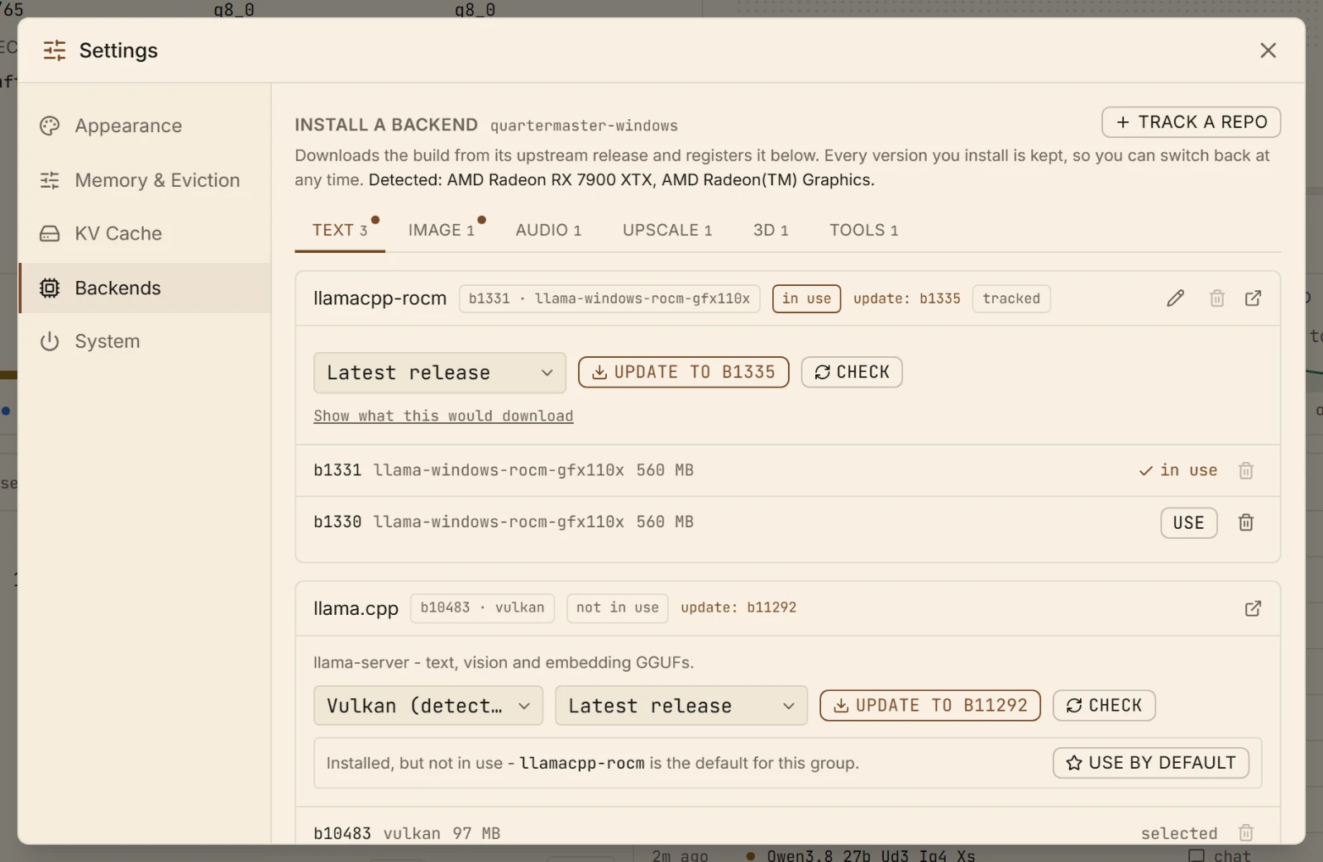This screenshot has height=862, width=1323.
Task: Open Vulkan (detected) variant dropdown
Action: [428, 706]
